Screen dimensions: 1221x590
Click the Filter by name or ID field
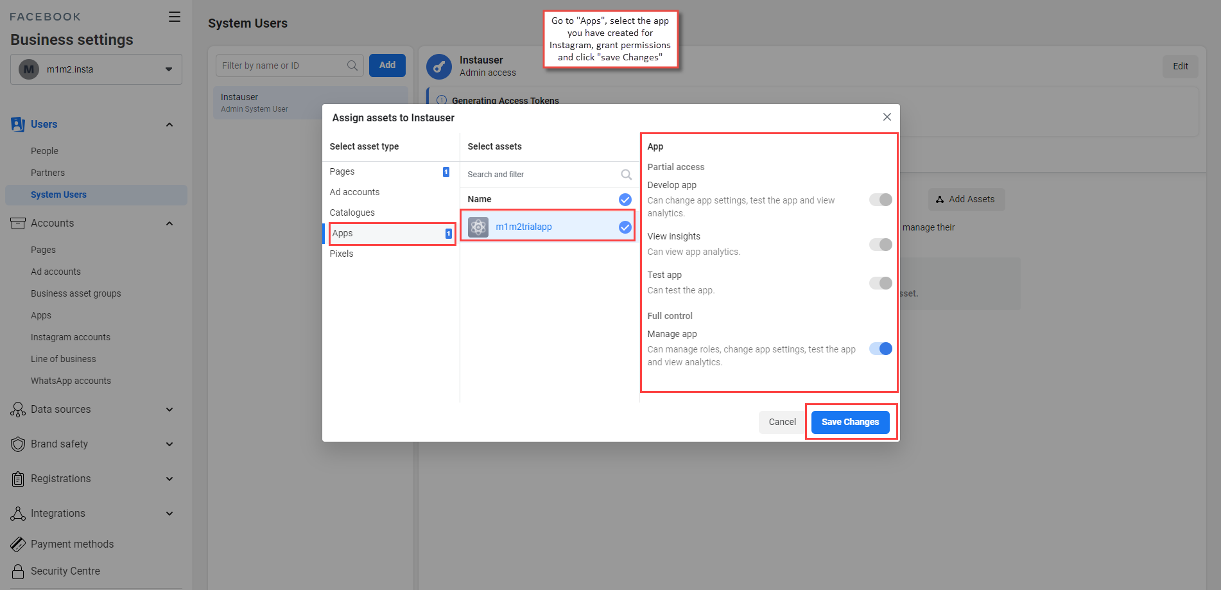click(x=290, y=65)
